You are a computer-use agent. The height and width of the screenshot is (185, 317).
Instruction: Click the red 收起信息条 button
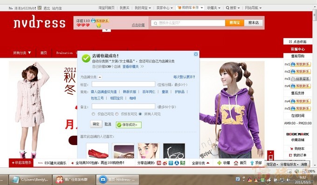(x=21, y=163)
